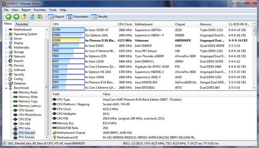Open the Help menu

coord(63,10)
